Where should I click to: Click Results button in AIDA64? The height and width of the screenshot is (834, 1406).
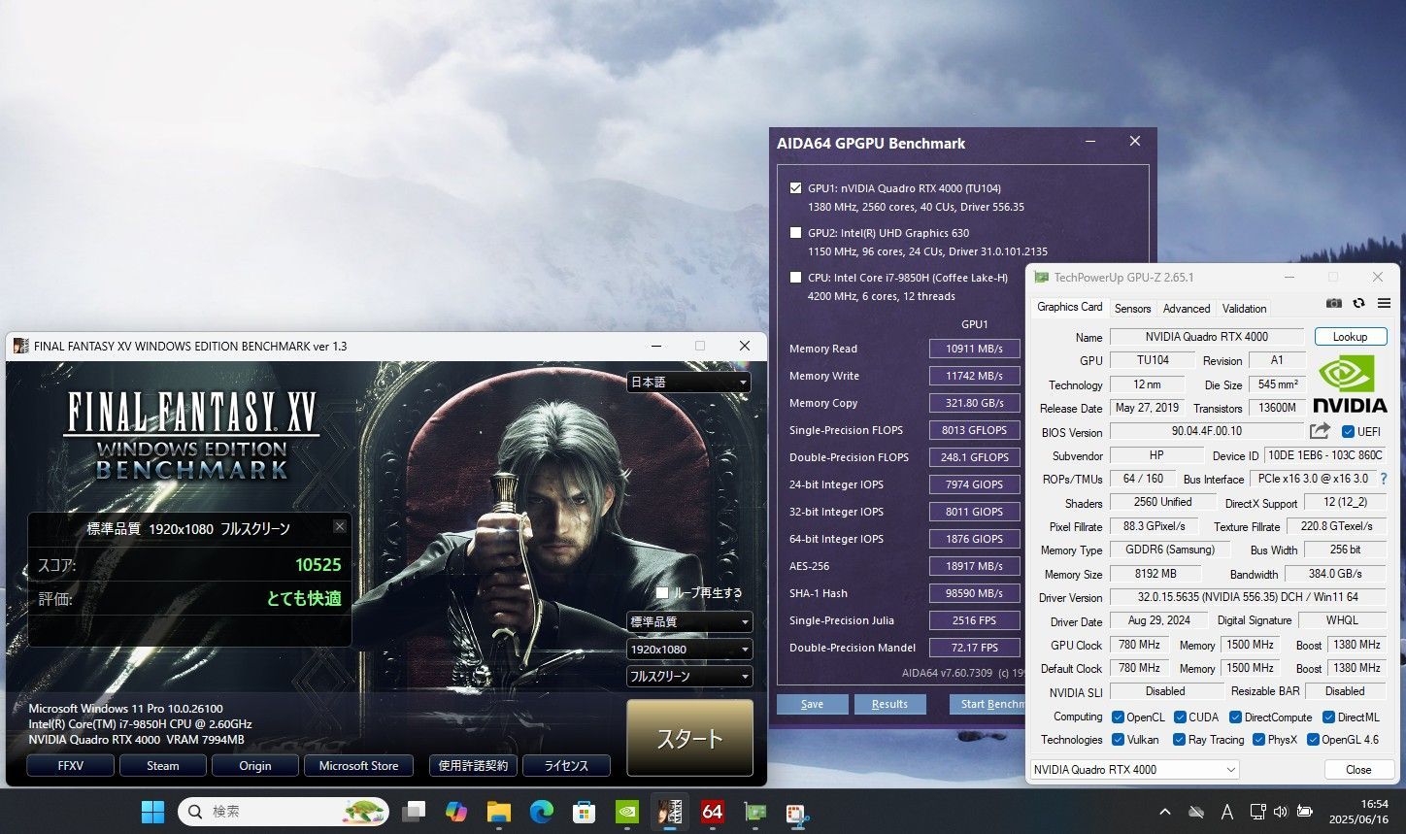coord(889,705)
